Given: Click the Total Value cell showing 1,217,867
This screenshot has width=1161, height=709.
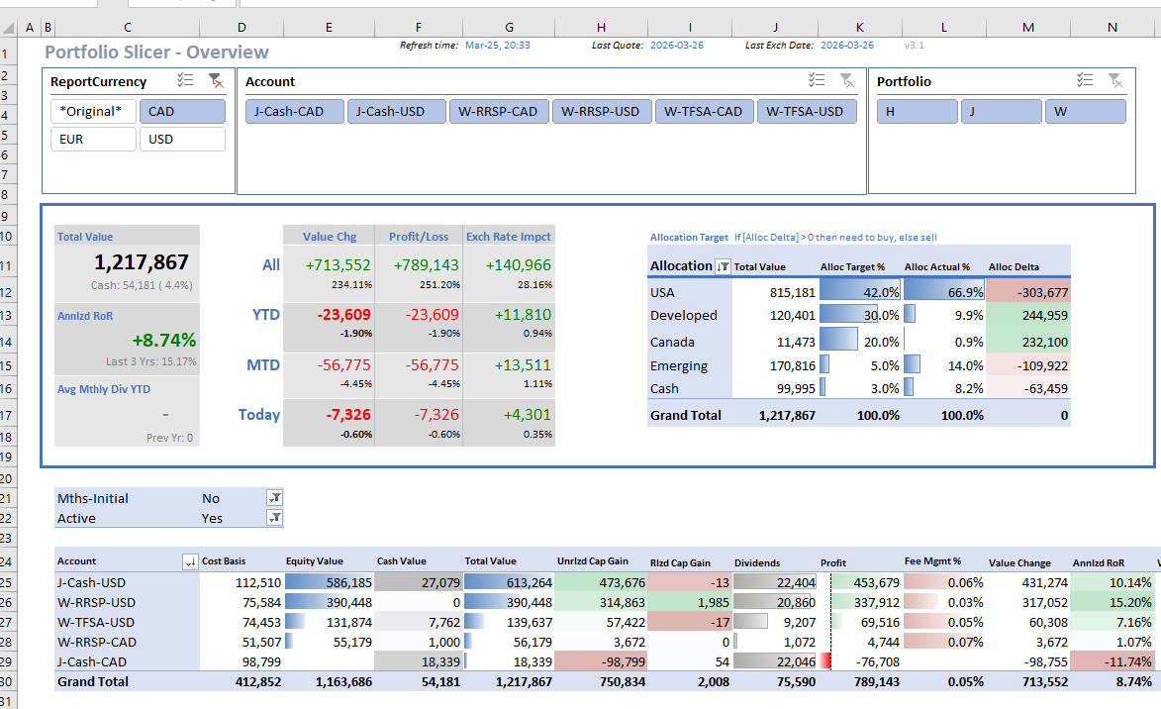Looking at the screenshot, I should point(142,262).
